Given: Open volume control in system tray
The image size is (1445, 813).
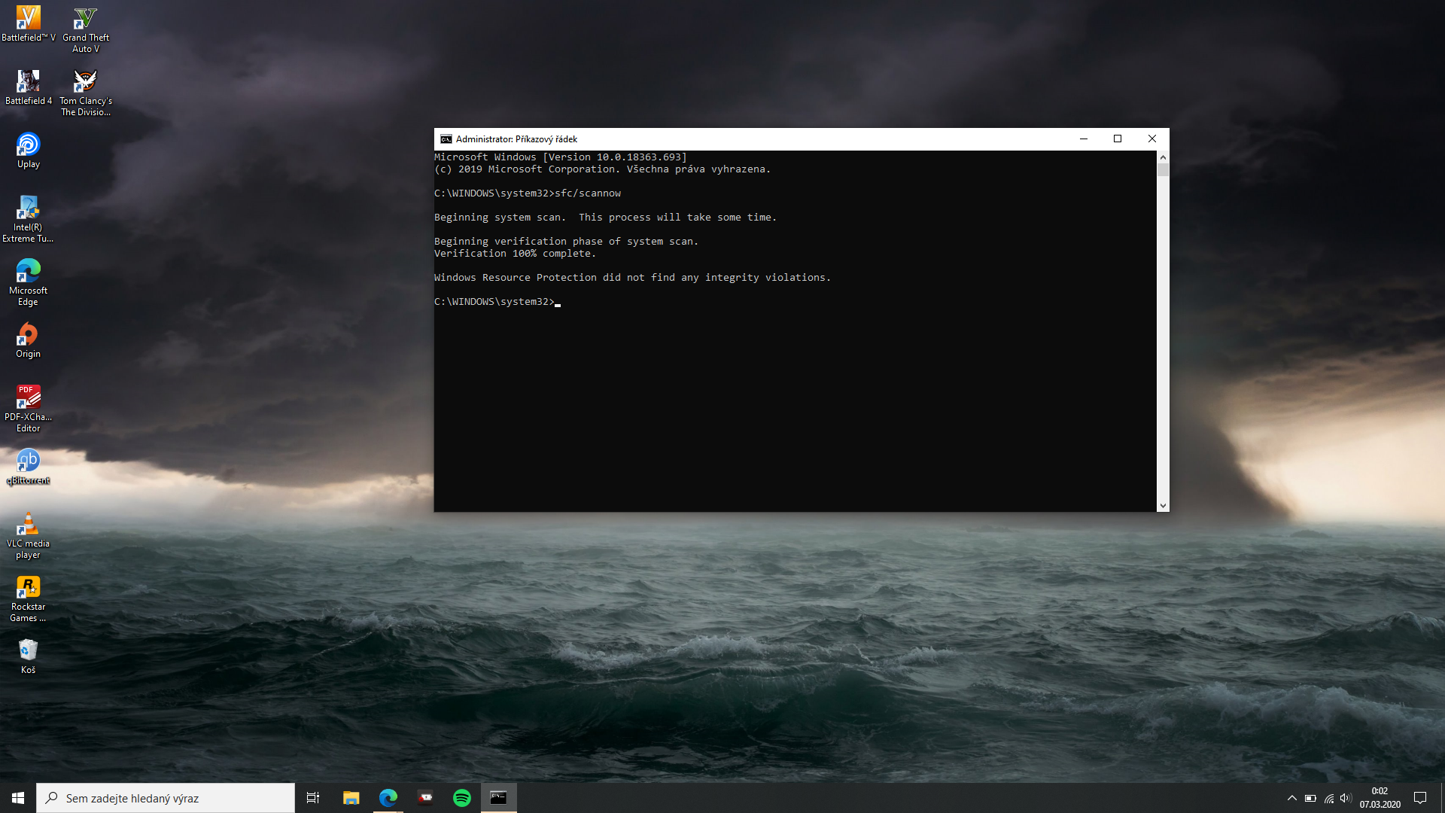Looking at the screenshot, I should [1346, 798].
